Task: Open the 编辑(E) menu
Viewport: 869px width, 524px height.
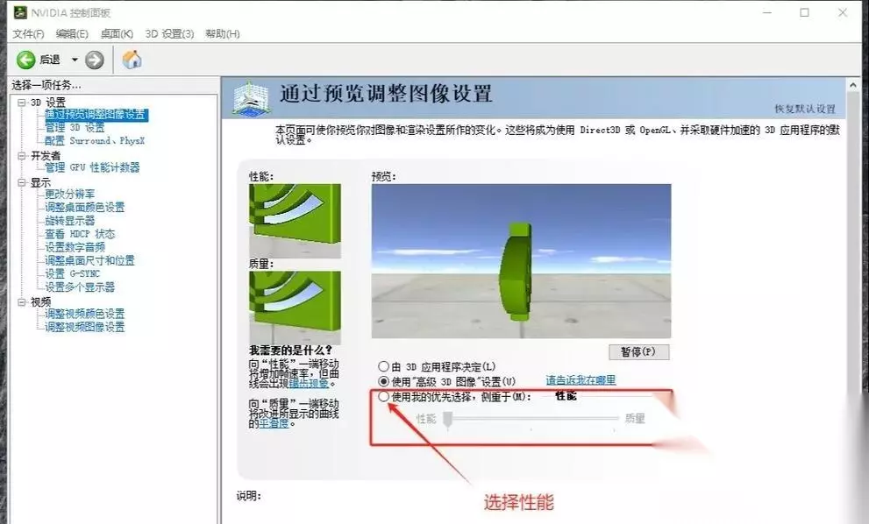Action: tap(72, 34)
